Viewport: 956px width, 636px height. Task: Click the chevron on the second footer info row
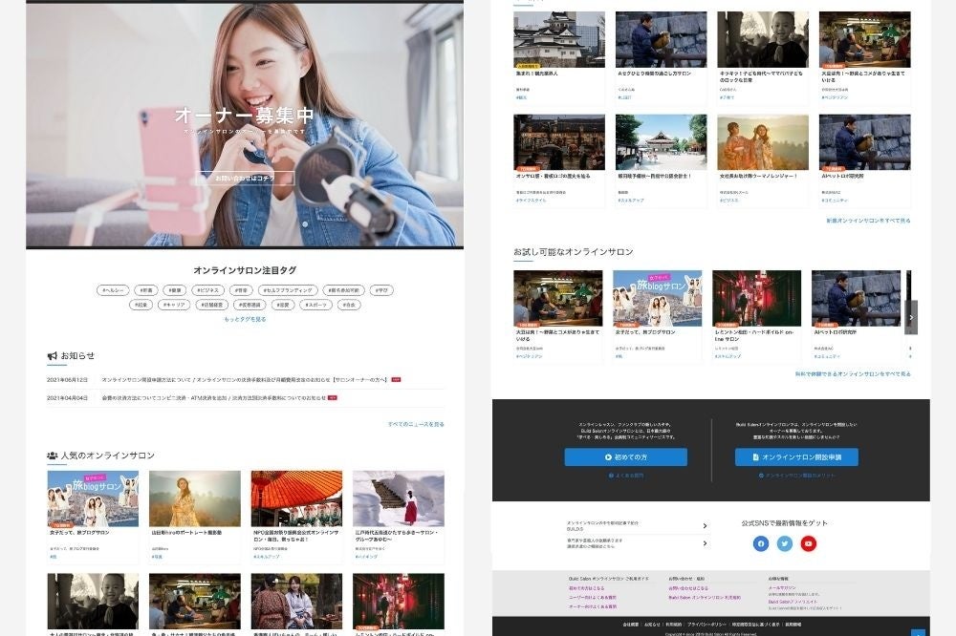click(x=705, y=542)
